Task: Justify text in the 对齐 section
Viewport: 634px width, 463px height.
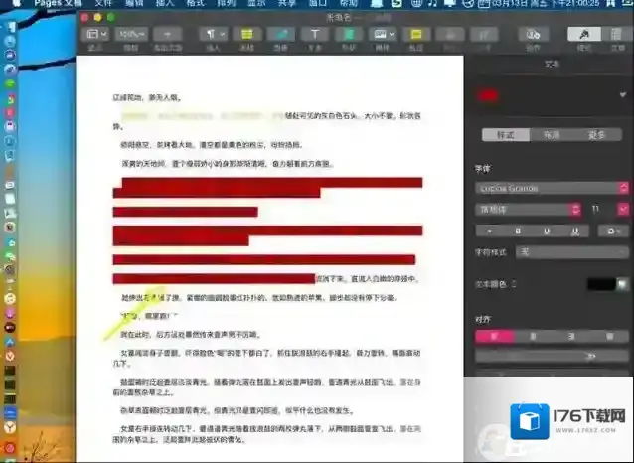Action: pyautogui.click(x=610, y=337)
